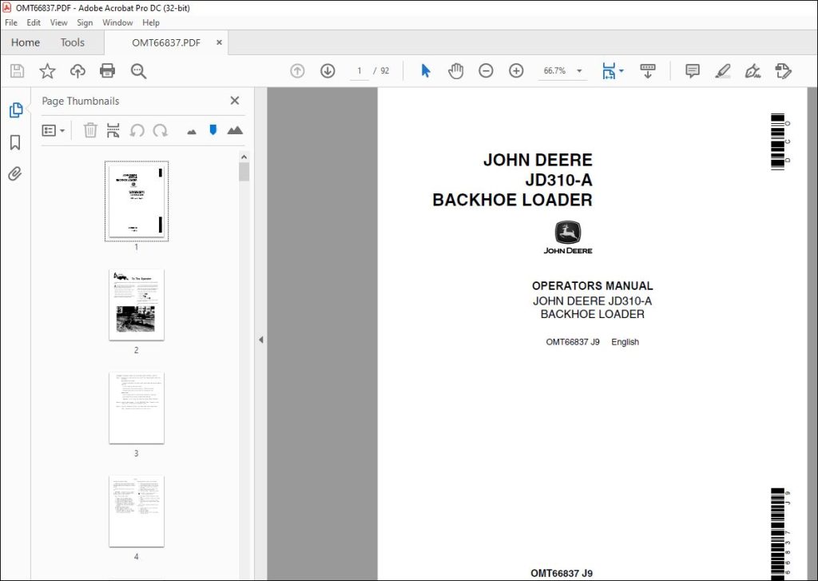Screen dimensions: 818x581
Task: Rotate page thumbnails clockwise
Action: coord(160,130)
